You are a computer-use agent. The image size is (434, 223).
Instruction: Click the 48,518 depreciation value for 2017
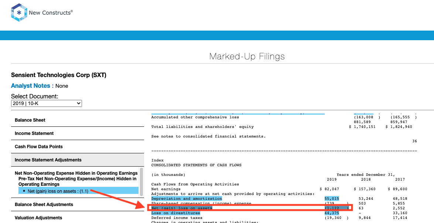[400, 199]
